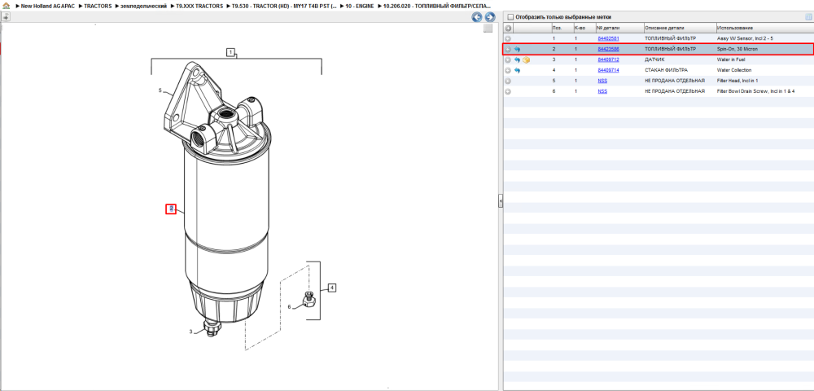814x391 pixels.
Task: Select the Assy W/ Sensor, Incl 2 - 5 cell
Action: (x=745, y=38)
